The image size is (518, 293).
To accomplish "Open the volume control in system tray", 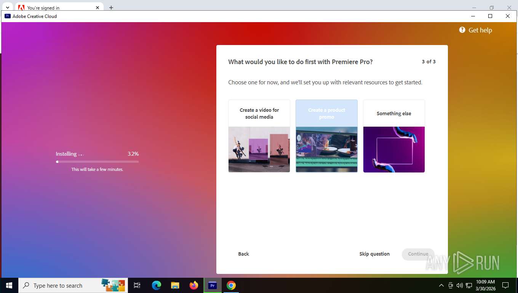I will [x=460, y=285].
